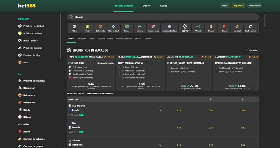Open the Casino tile in sports row

(127, 28)
